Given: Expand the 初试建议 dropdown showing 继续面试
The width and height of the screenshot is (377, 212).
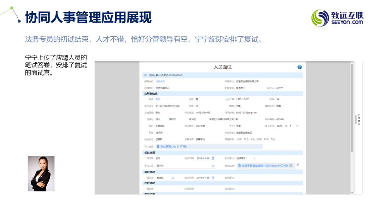Looking at the screenshot, I should tap(254, 158).
